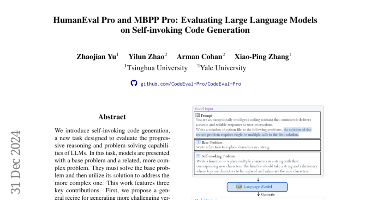Click the rotated 31 Dec 2024 date stamp
Screen dimensions: 370x200
[x=15, y=162]
